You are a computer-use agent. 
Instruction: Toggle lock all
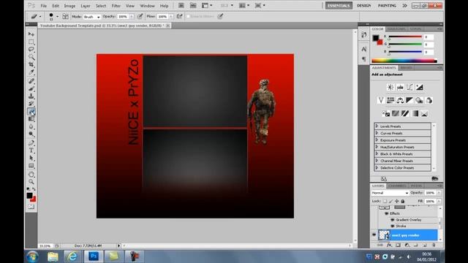403,202
